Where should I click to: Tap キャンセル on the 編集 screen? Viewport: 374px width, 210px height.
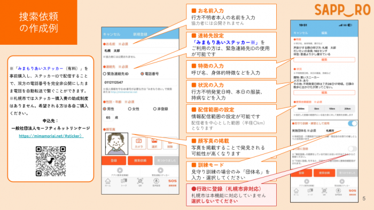[x=300, y=33]
